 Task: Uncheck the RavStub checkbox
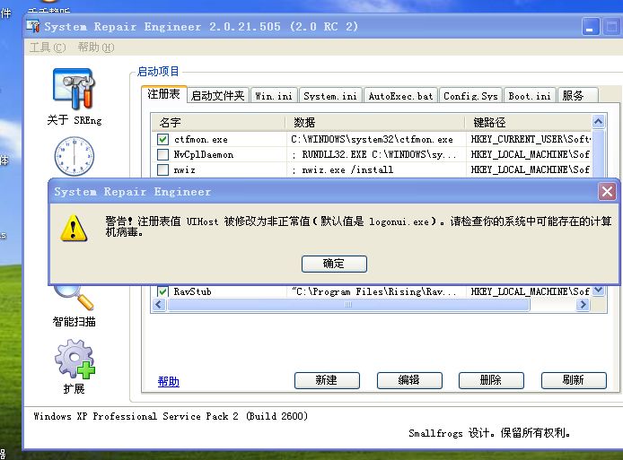click(x=162, y=291)
